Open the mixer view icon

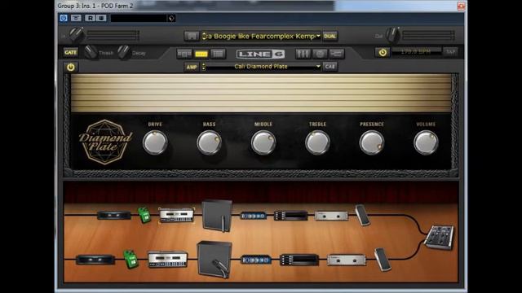pyautogui.click(x=303, y=54)
